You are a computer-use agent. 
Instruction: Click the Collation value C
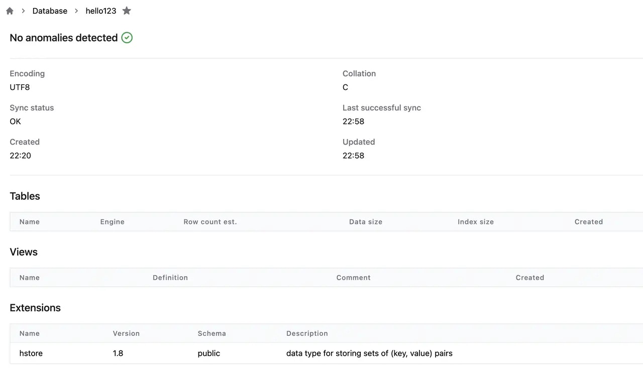tap(345, 87)
